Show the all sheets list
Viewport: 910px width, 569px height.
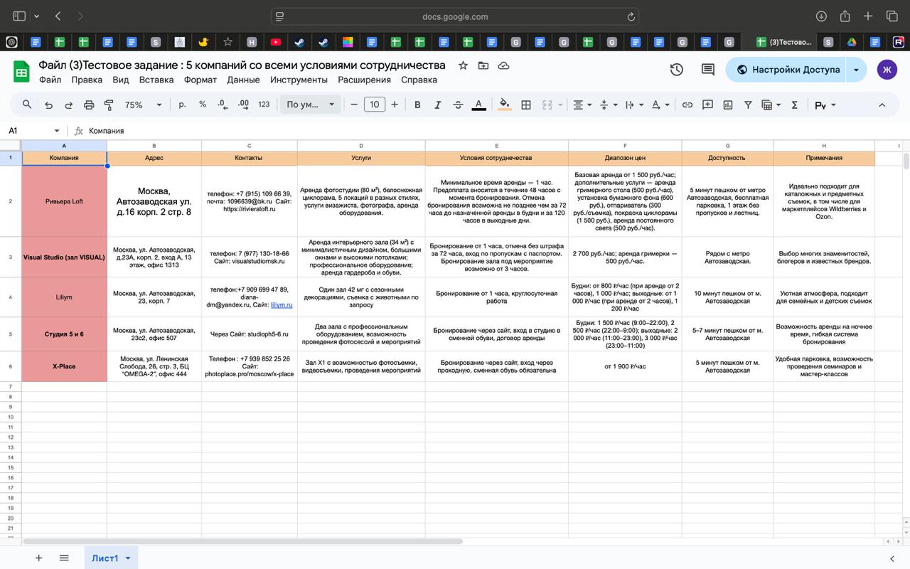click(64, 558)
